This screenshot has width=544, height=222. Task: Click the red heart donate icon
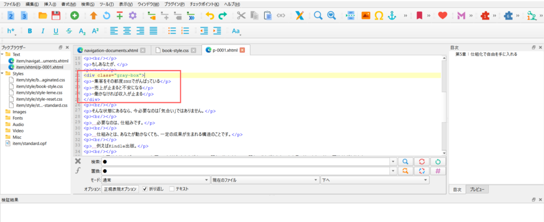click(442, 16)
